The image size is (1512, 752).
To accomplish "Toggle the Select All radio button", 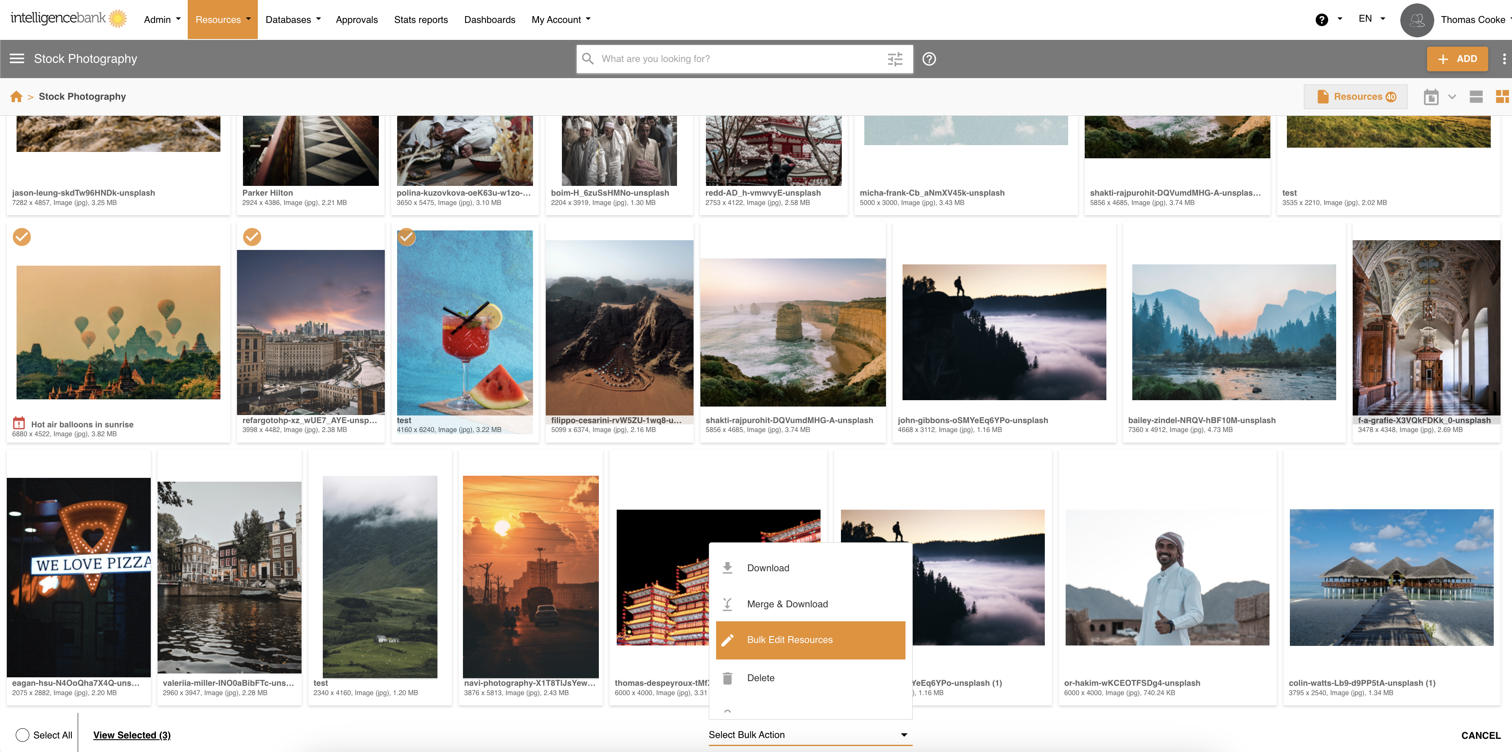I will click(x=23, y=735).
